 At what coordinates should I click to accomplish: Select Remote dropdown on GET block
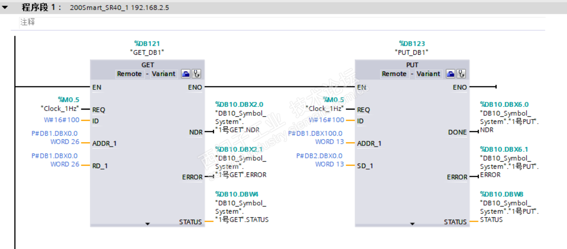[x=130, y=74]
